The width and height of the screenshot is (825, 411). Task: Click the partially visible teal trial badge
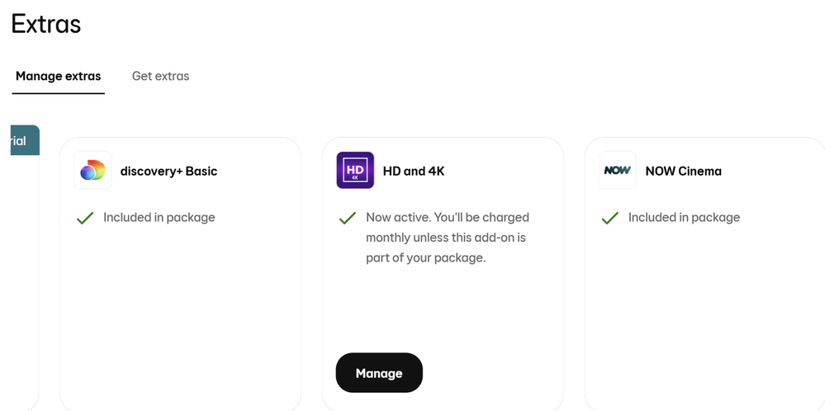(25, 140)
